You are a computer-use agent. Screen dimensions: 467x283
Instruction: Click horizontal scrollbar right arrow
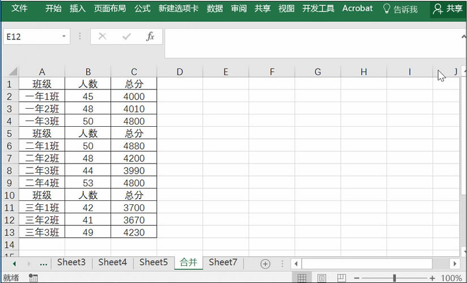(455, 264)
